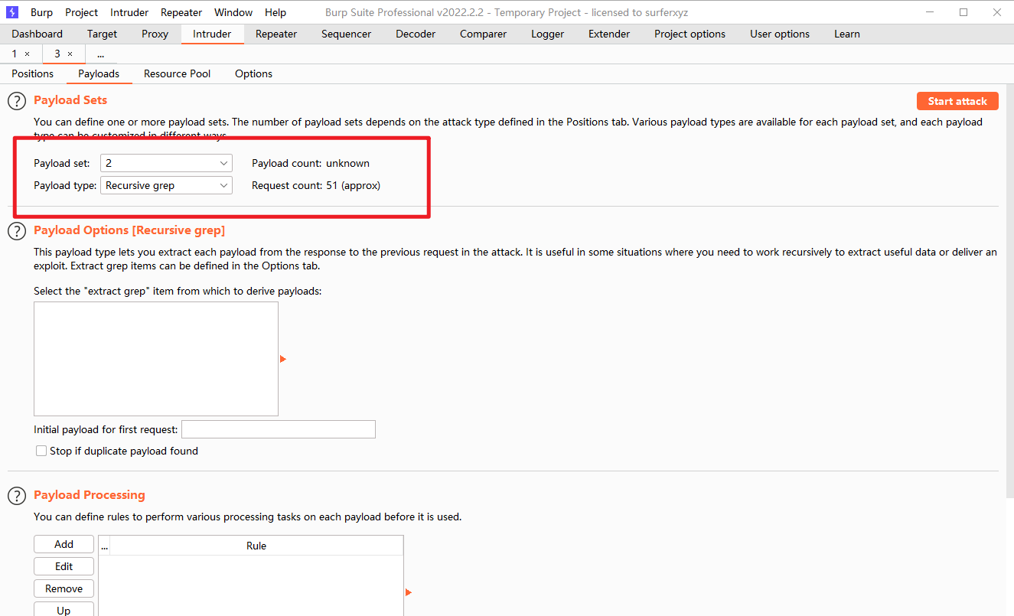The height and width of the screenshot is (616, 1014).
Task: Click the orange arrow beside the rule table
Action: pyautogui.click(x=408, y=592)
